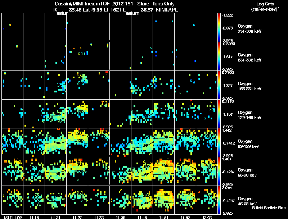
Task: Click the -0.3090 color scale value
Action: pos(228,44)
